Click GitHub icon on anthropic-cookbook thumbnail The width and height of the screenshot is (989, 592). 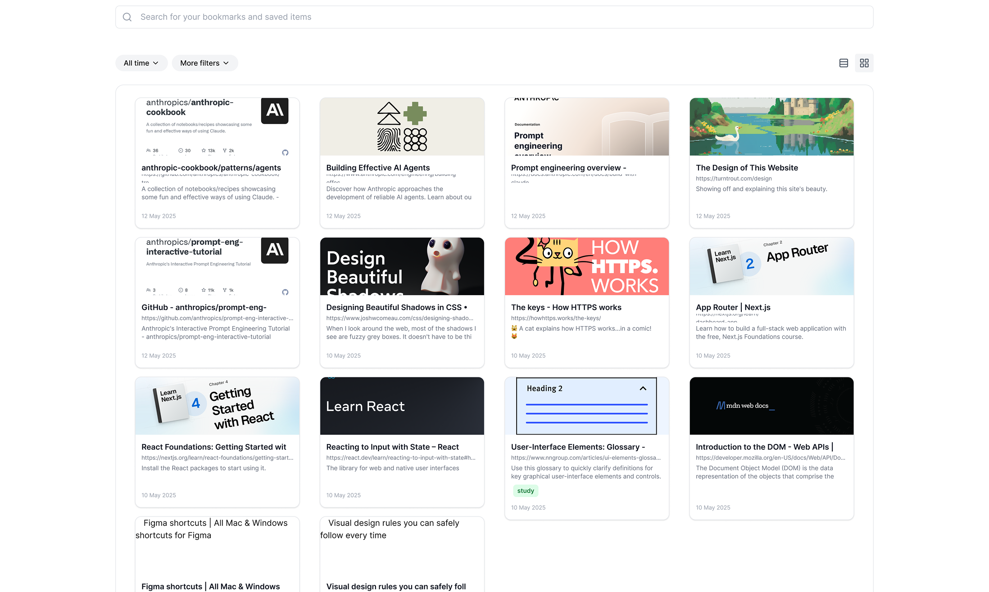[x=285, y=152]
